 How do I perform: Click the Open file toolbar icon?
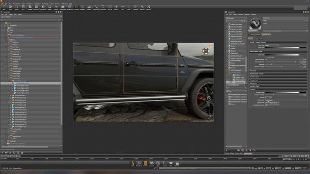(10, 8)
